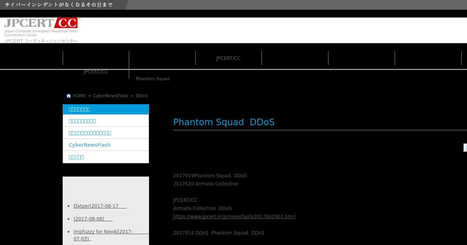Click the Phantom Squad submenu text
The image size is (467, 245).
pos(153,79)
